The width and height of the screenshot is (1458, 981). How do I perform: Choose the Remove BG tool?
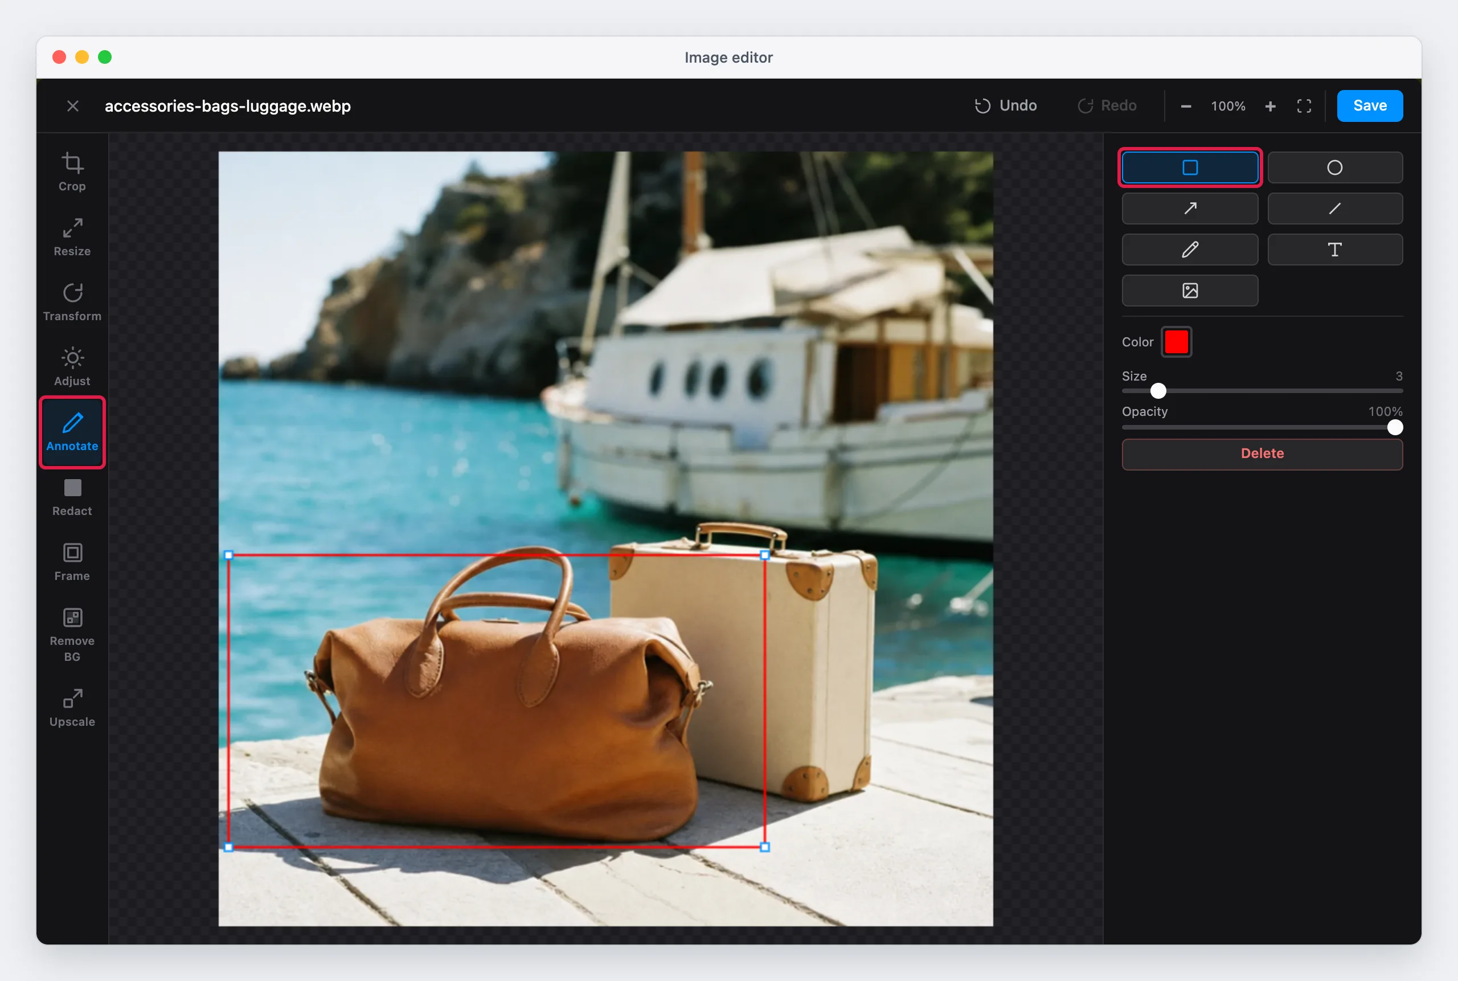72,635
